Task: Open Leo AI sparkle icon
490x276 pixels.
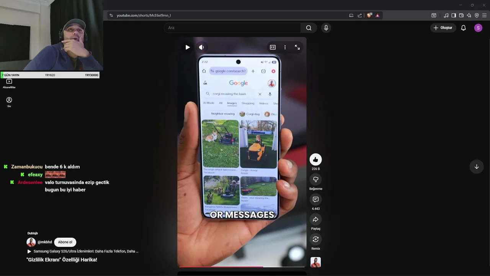Action: [x=469, y=15]
